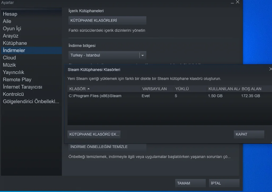The height and width of the screenshot is (192, 272).
Task: Select the C:\Program Files (x86)\Steam folder row
Action: 170,96
